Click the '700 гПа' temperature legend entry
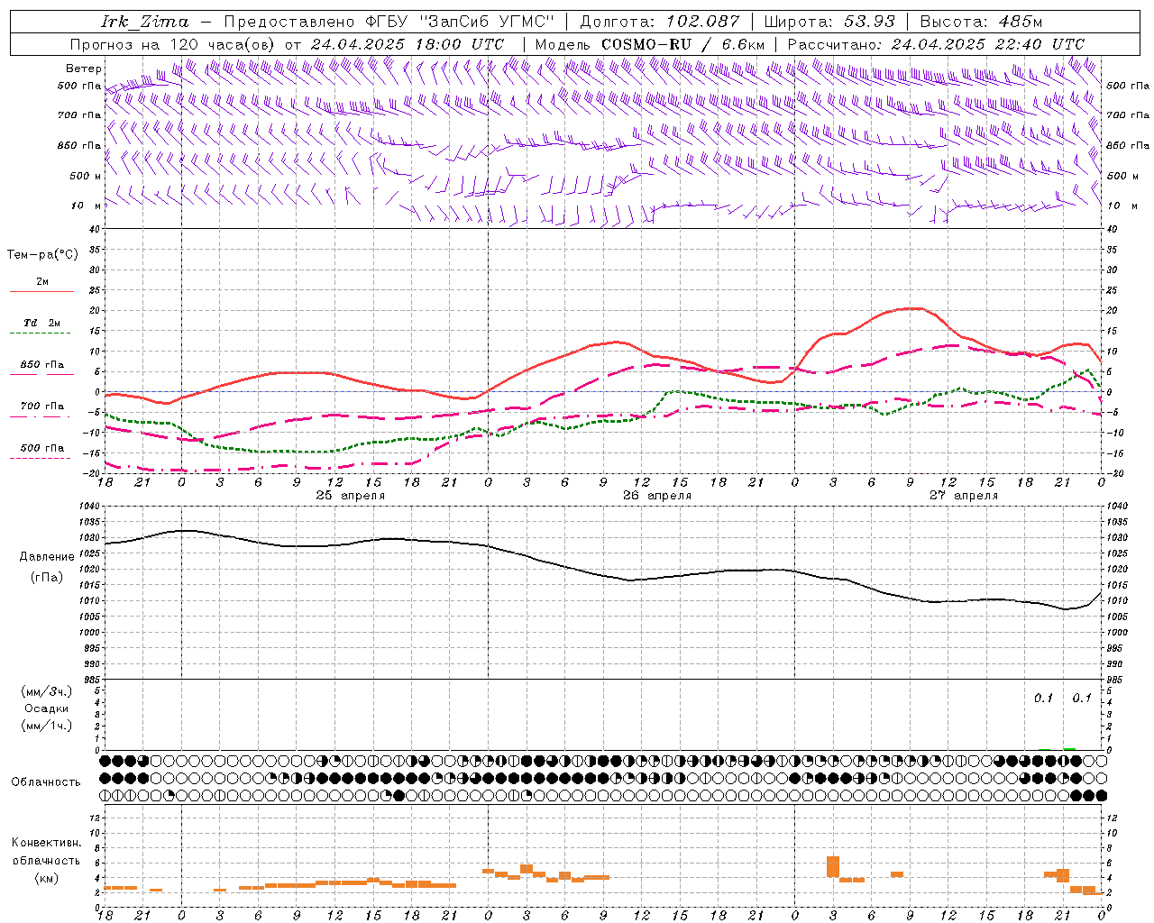 [42, 407]
